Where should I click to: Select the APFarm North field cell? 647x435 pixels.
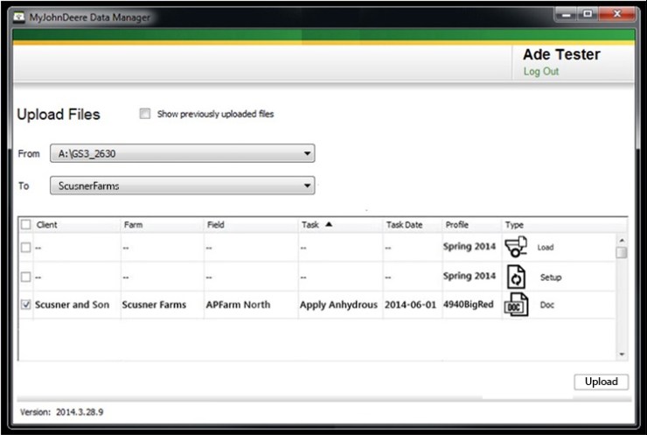tap(238, 305)
